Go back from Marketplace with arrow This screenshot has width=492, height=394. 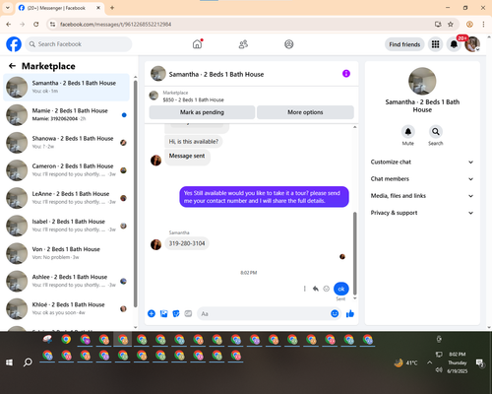coord(12,66)
